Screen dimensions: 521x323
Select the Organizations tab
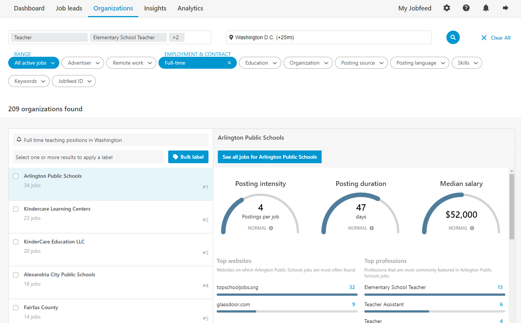click(113, 8)
